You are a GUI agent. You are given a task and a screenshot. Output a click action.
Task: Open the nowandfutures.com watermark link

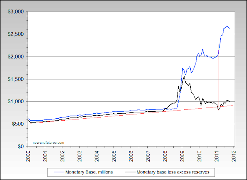point(48,143)
